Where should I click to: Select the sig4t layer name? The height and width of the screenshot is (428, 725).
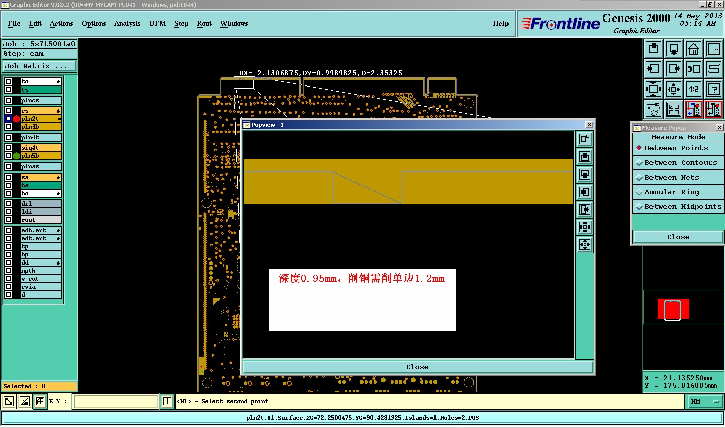41,148
